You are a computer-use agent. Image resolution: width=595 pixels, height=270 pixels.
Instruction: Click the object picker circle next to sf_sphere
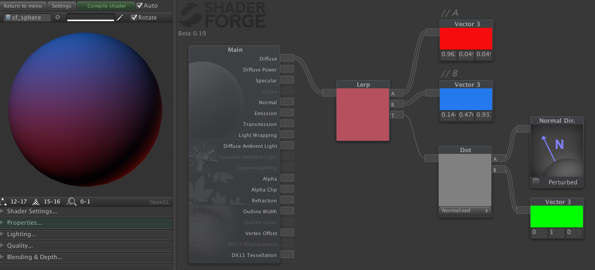click(58, 17)
